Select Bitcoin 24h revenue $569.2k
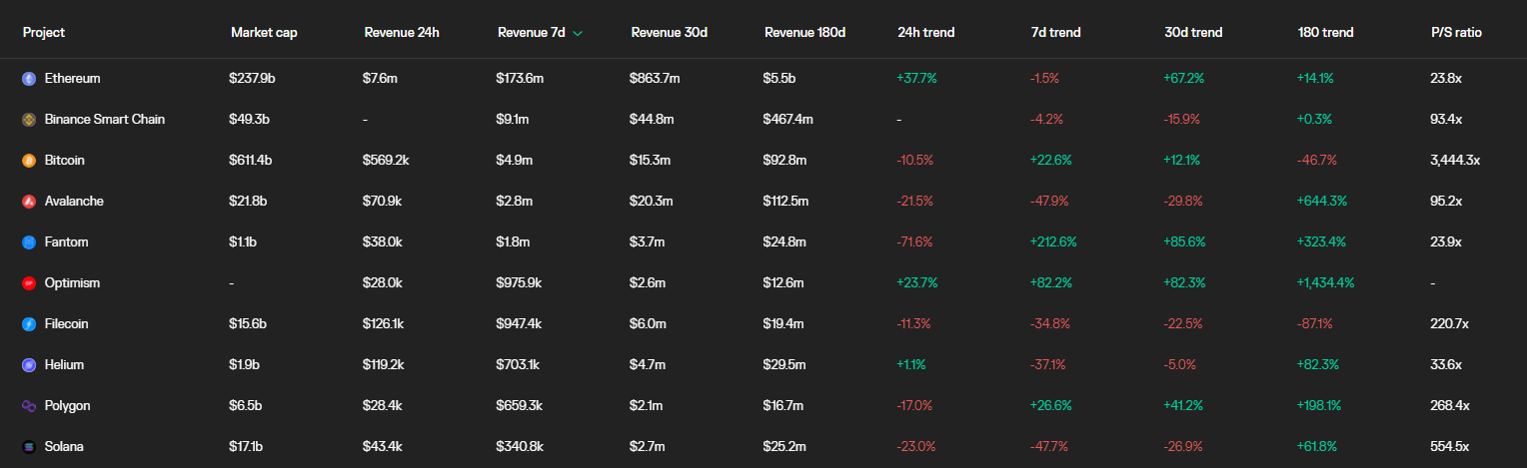Viewport: 1527px width, 468px height. pos(388,160)
